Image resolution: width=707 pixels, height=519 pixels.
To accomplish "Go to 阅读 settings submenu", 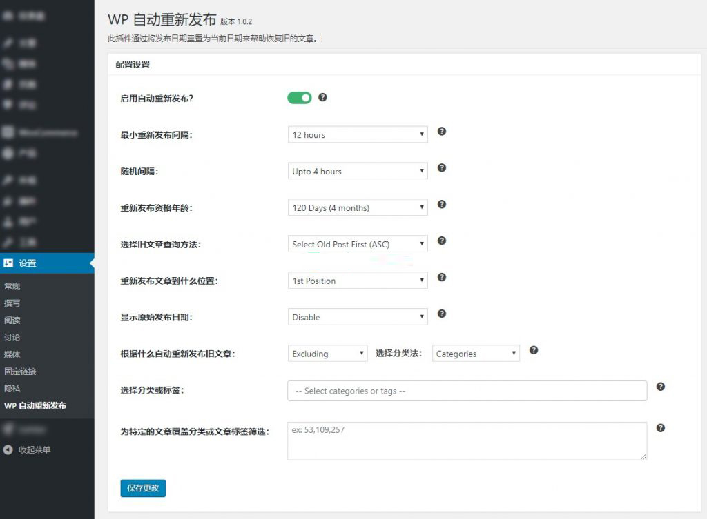I will pos(12,320).
